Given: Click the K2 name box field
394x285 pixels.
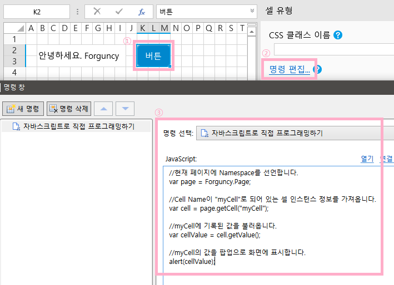Looking at the screenshot, I should pos(37,11).
